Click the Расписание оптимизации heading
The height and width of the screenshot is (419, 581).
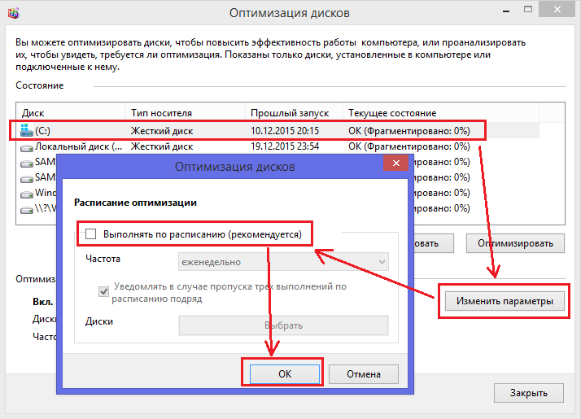(x=135, y=203)
